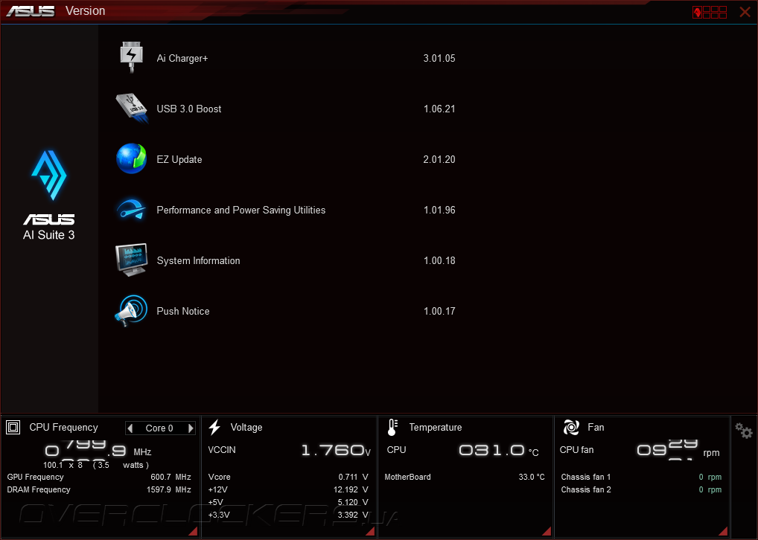Close the Version window
Viewport: 758px width, 540px height.
(x=745, y=12)
